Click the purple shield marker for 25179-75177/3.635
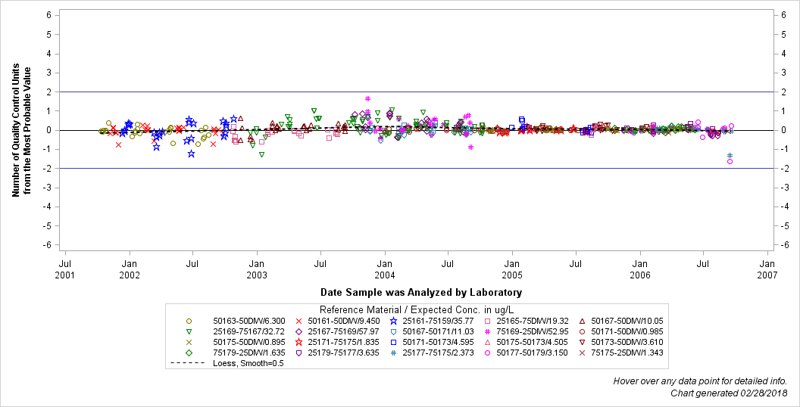The width and height of the screenshot is (800, 407). coord(298,353)
